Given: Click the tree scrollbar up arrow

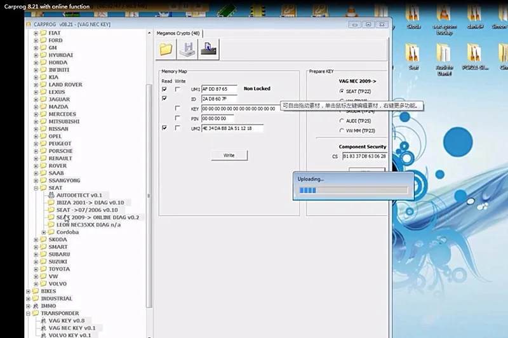Looking at the screenshot, I should 149,33.
